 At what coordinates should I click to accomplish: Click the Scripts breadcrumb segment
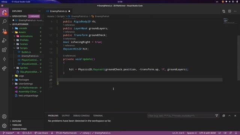[x=61, y=16]
